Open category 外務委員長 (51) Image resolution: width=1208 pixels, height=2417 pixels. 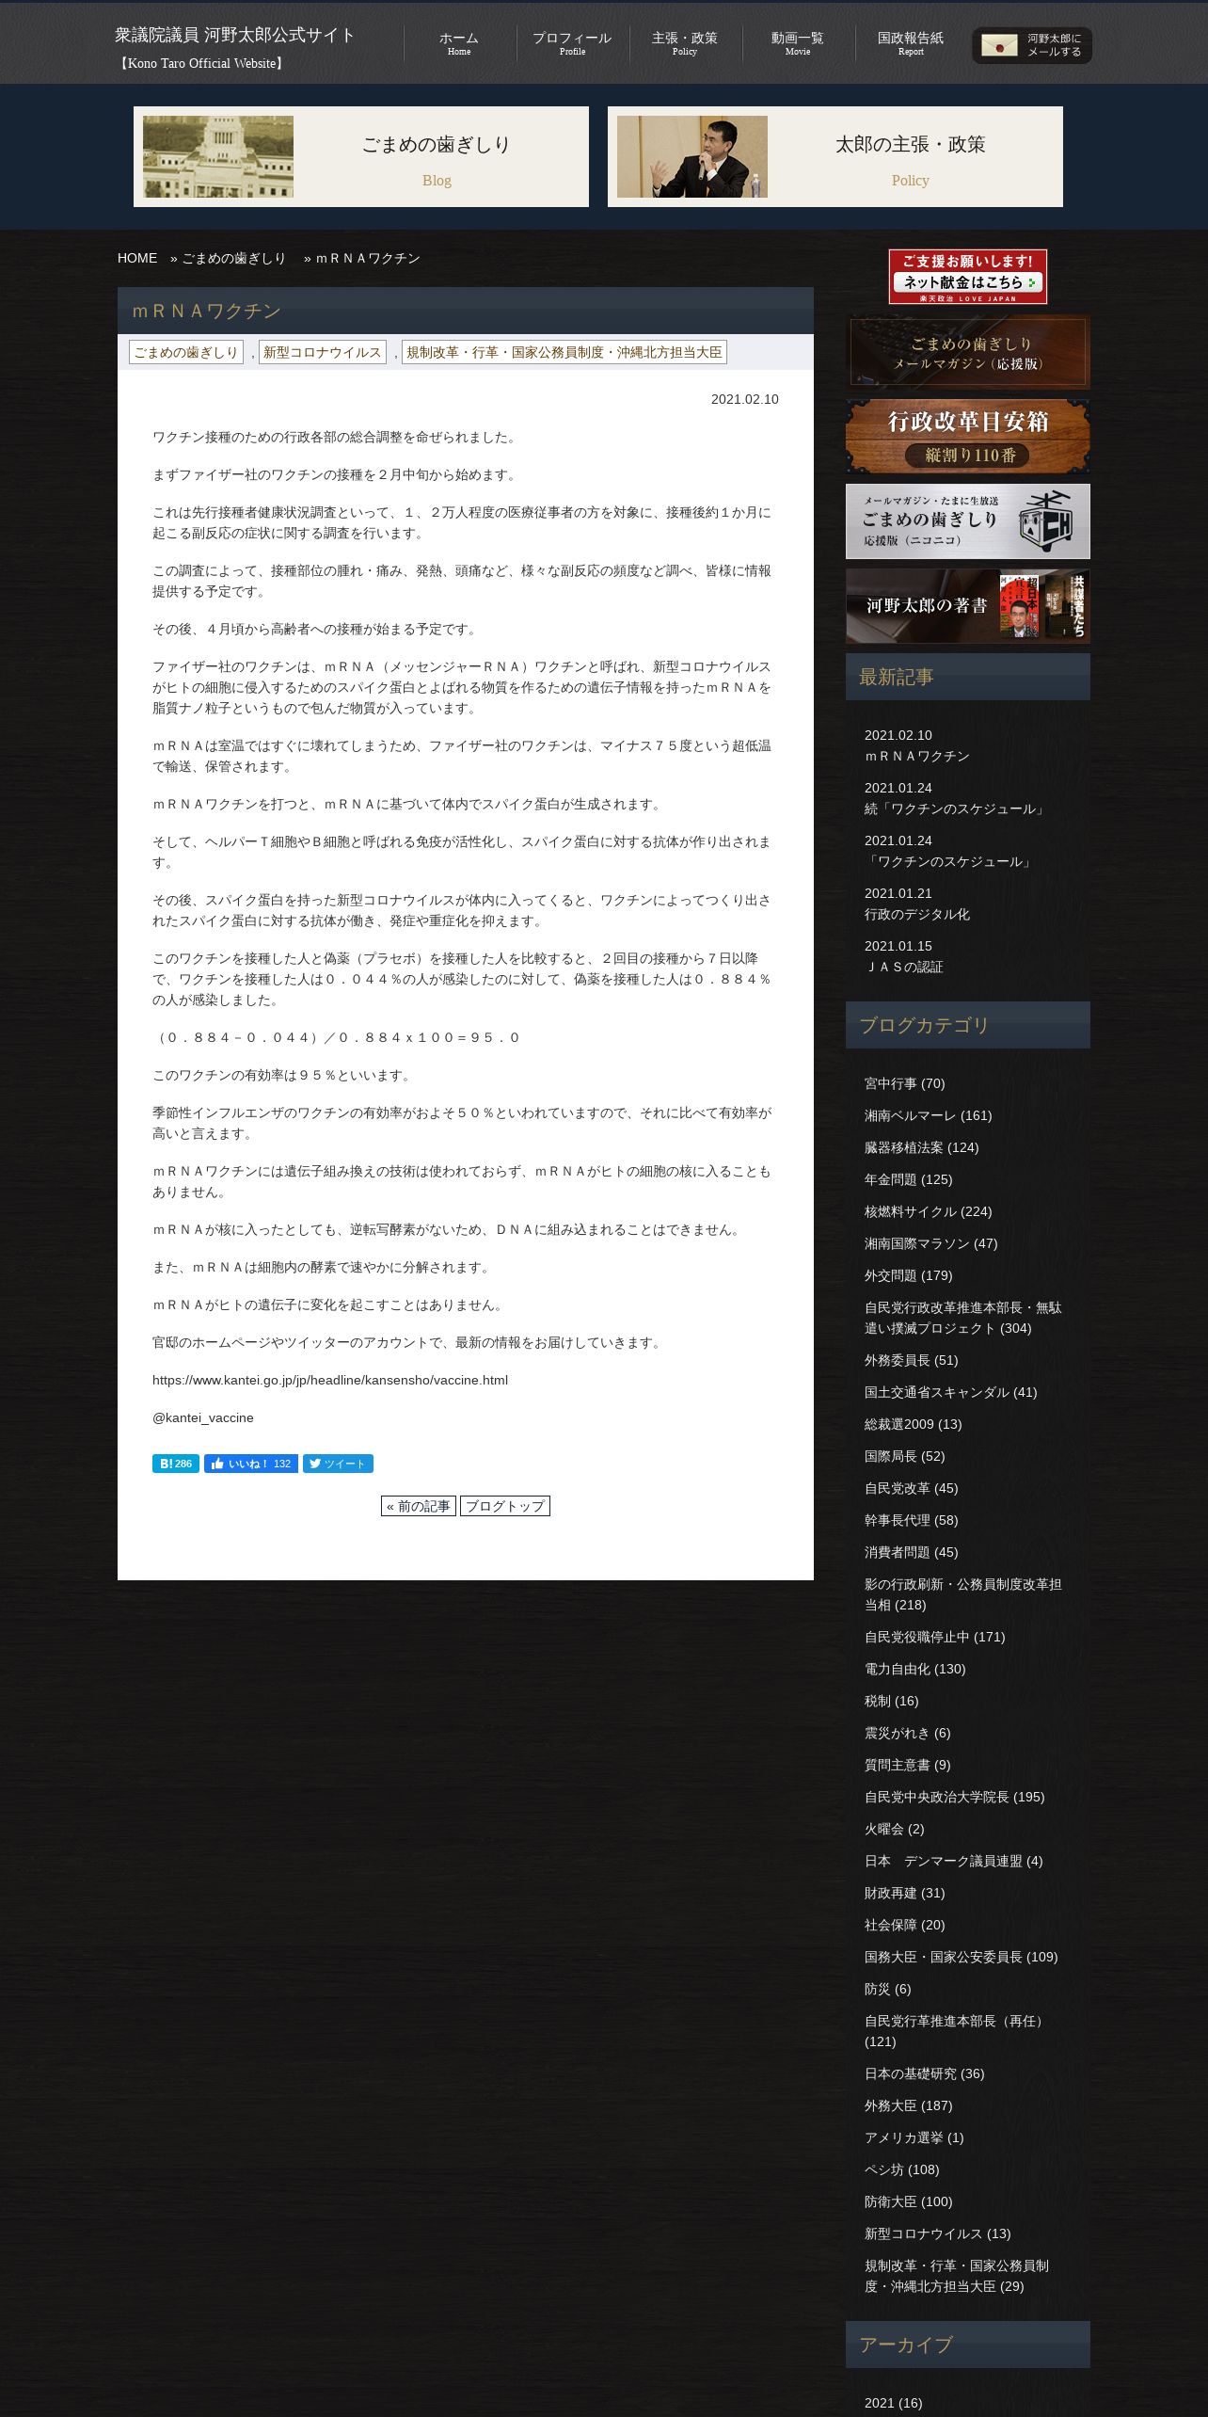coord(912,1360)
